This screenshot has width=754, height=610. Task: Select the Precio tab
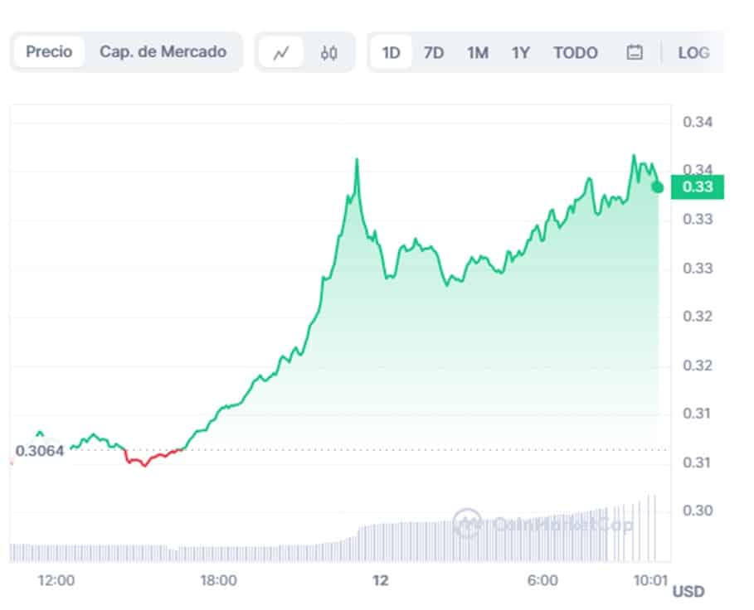(49, 52)
